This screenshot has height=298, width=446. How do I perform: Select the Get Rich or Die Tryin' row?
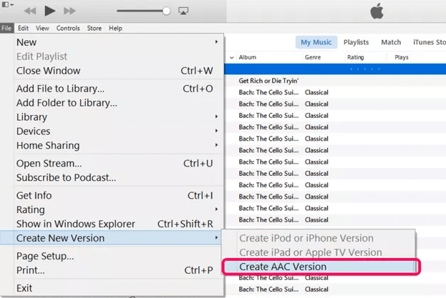coord(268,81)
